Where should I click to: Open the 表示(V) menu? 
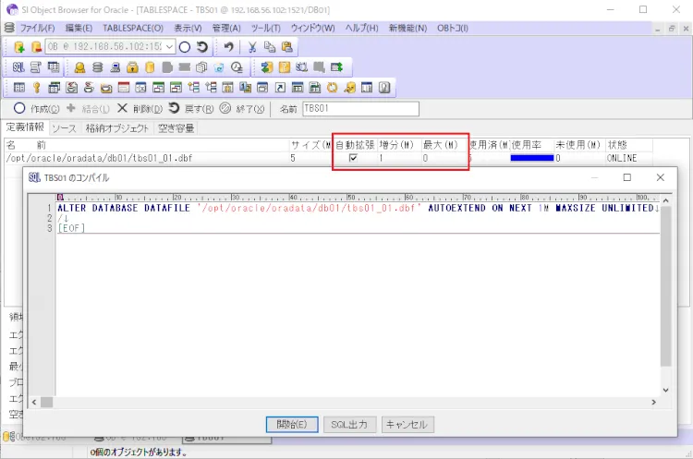coord(188,29)
